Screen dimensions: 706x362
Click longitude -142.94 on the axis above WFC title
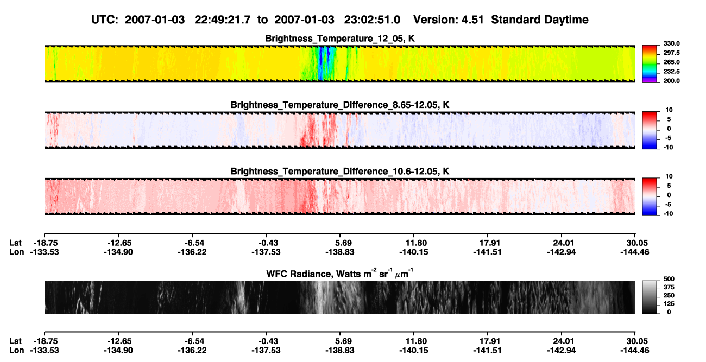click(x=562, y=252)
